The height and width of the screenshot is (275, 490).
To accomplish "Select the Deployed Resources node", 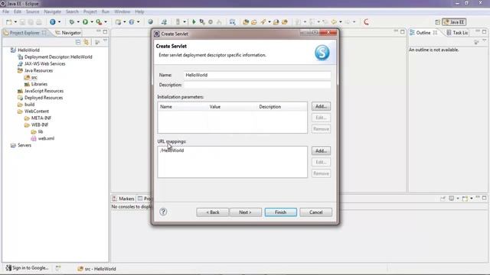I will point(44,98).
